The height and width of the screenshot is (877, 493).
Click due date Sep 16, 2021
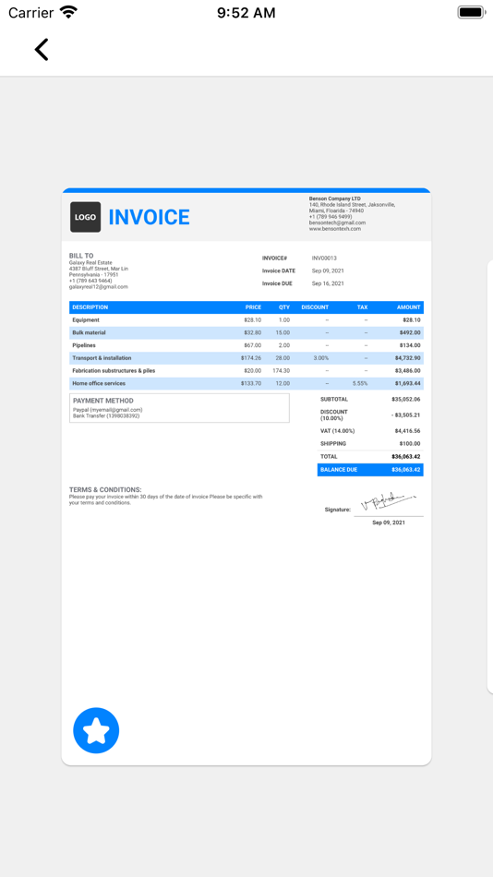click(328, 283)
